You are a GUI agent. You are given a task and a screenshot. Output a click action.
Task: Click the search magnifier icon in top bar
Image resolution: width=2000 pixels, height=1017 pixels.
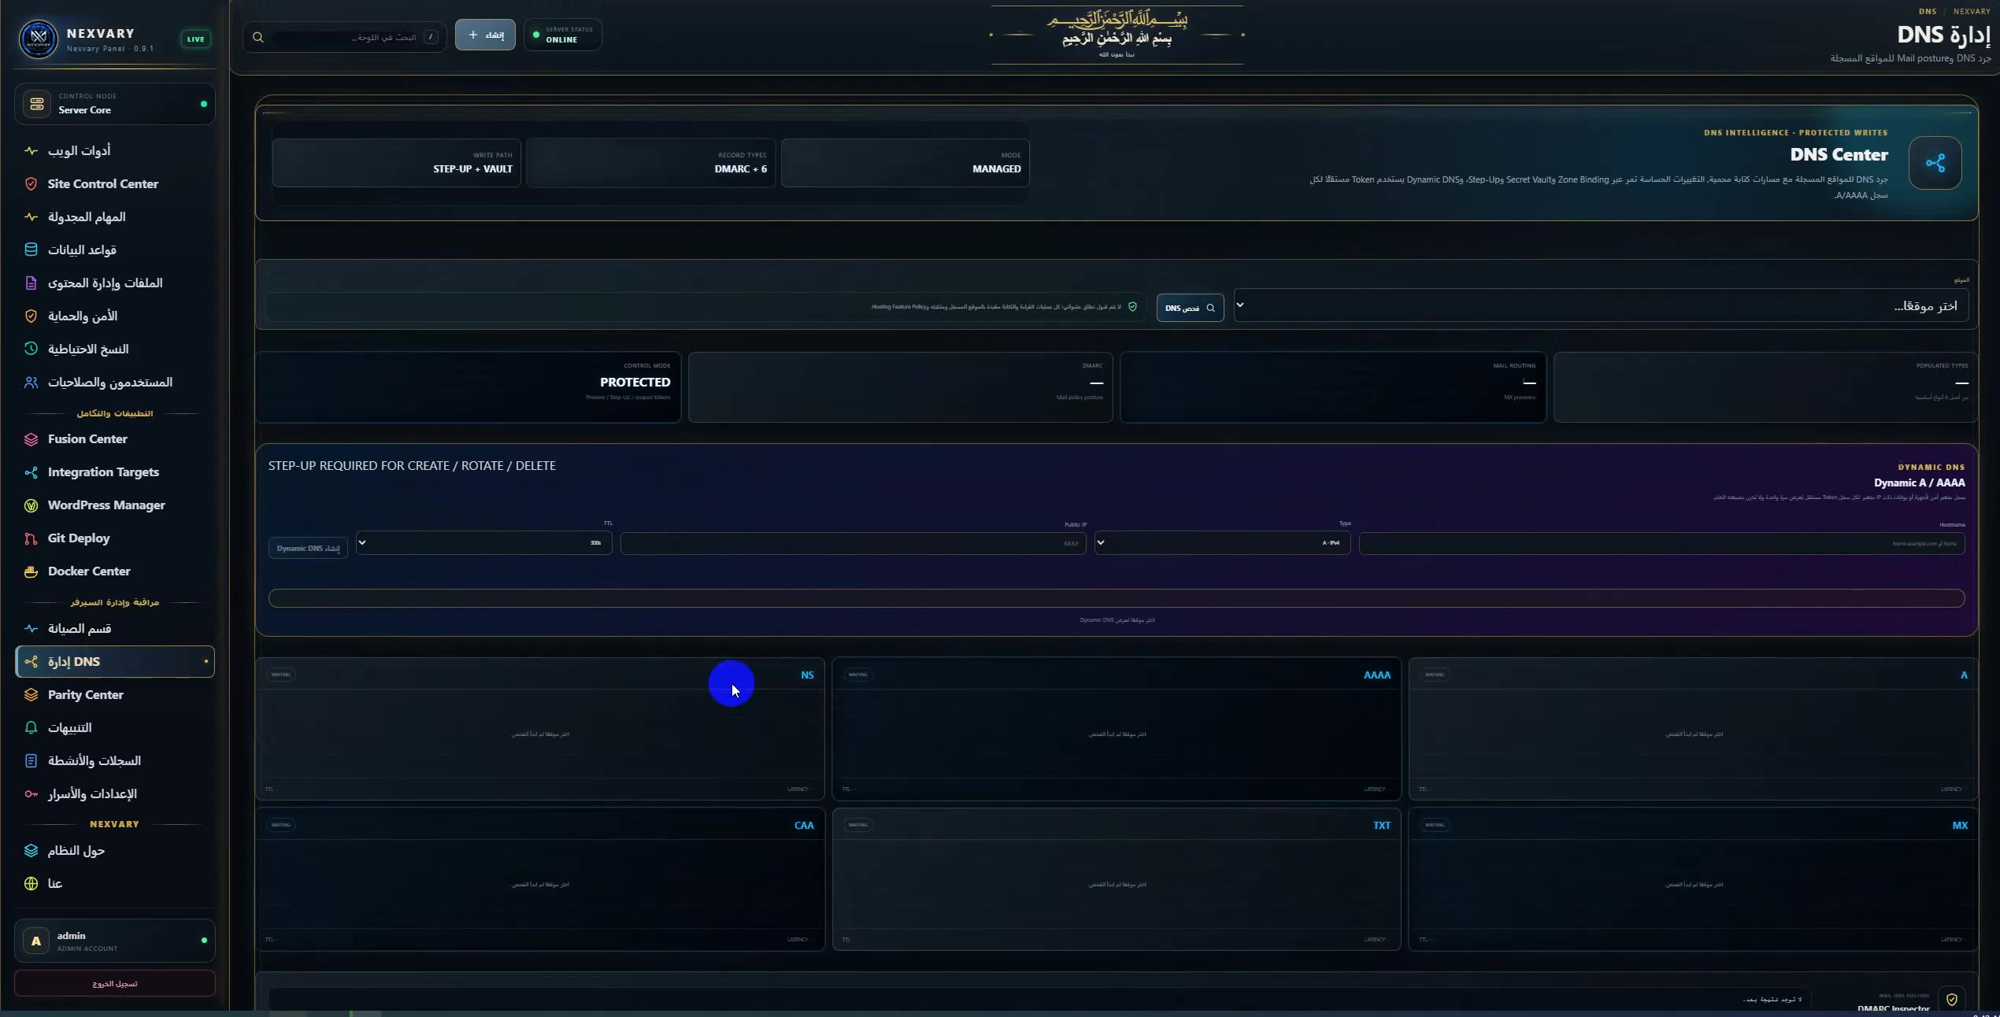point(258,37)
